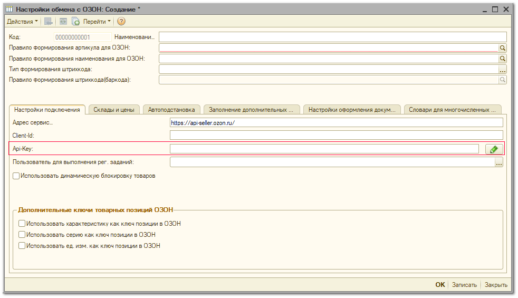This screenshot has width=518, height=298.
Task: Click the copy-new-item toolbar icon
Action: click(75, 22)
